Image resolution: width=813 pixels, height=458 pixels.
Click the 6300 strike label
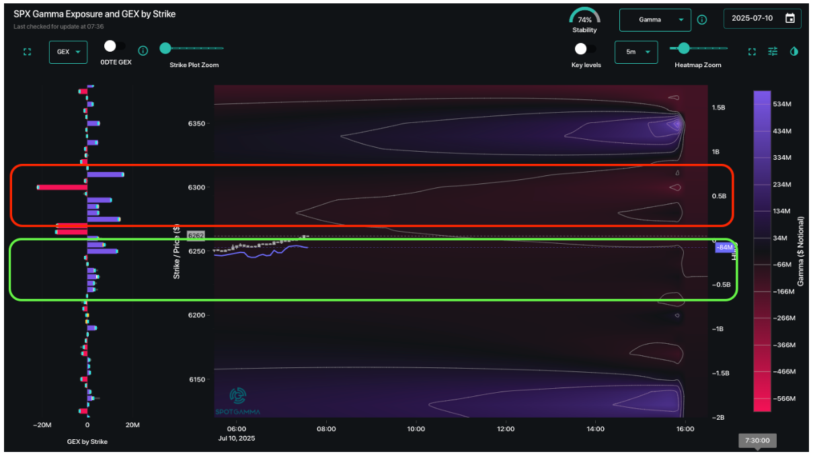[x=196, y=187]
